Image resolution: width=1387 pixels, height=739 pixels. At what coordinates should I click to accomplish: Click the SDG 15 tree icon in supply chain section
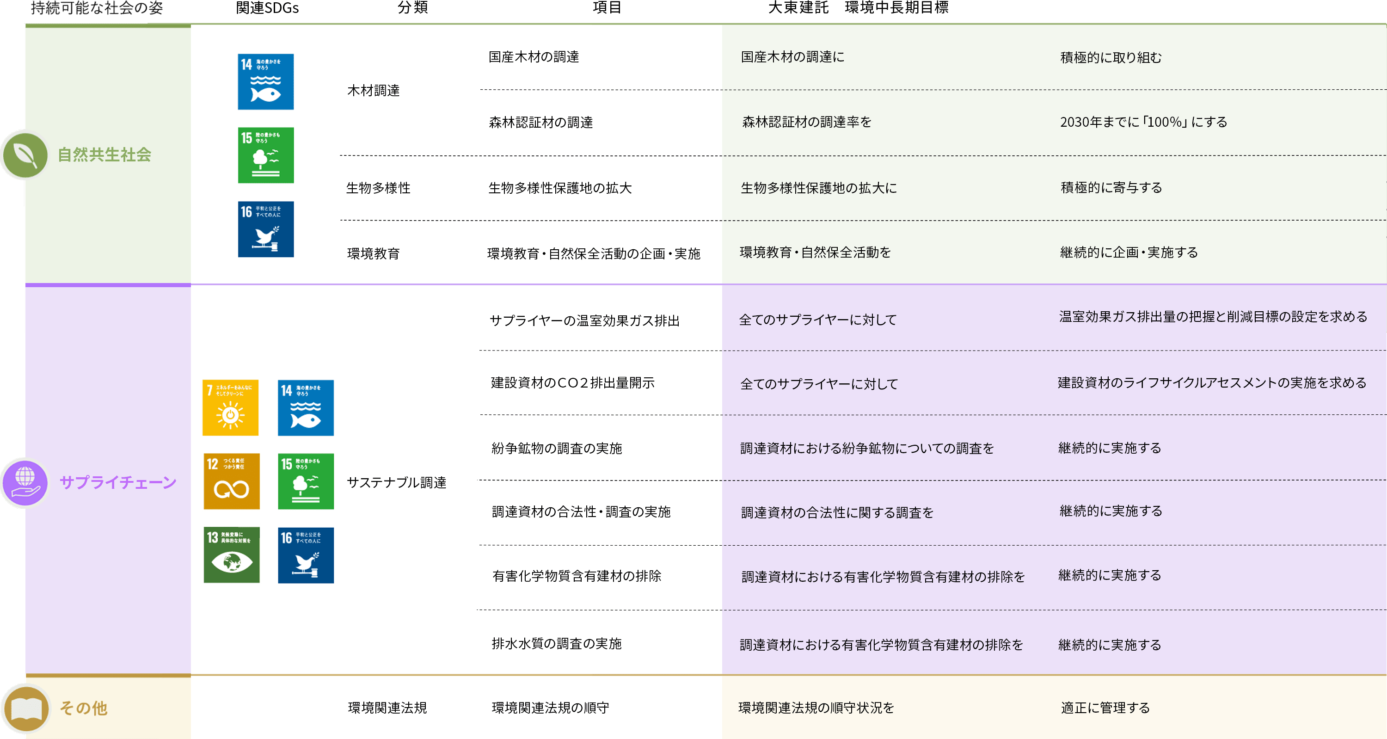pos(306,481)
